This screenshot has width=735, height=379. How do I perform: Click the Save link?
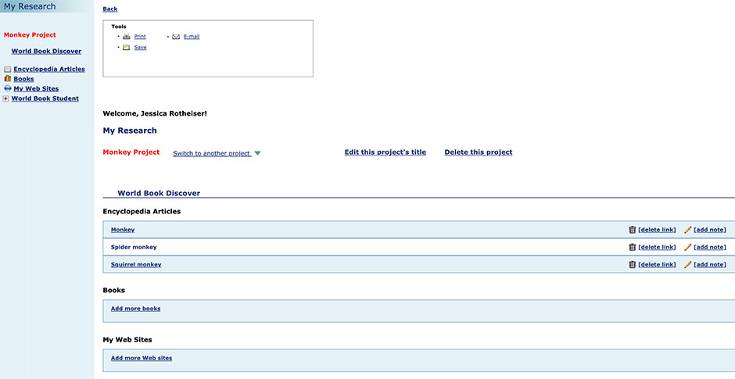tap(140, 48)
